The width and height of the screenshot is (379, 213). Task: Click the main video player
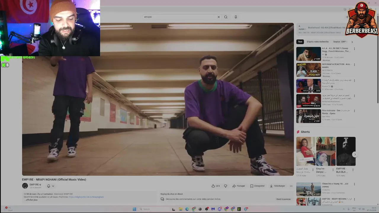coord(158,99)
